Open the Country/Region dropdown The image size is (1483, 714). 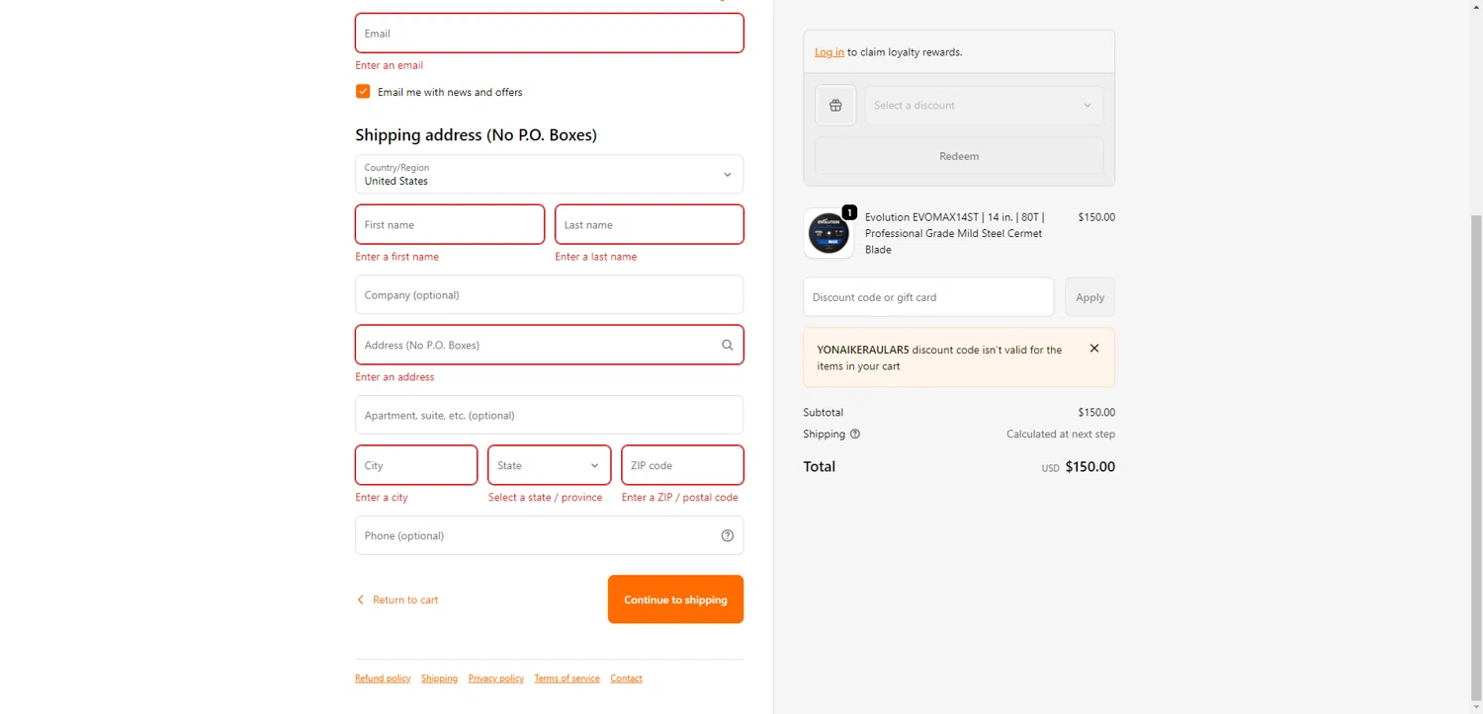click(x=549, y=174)
